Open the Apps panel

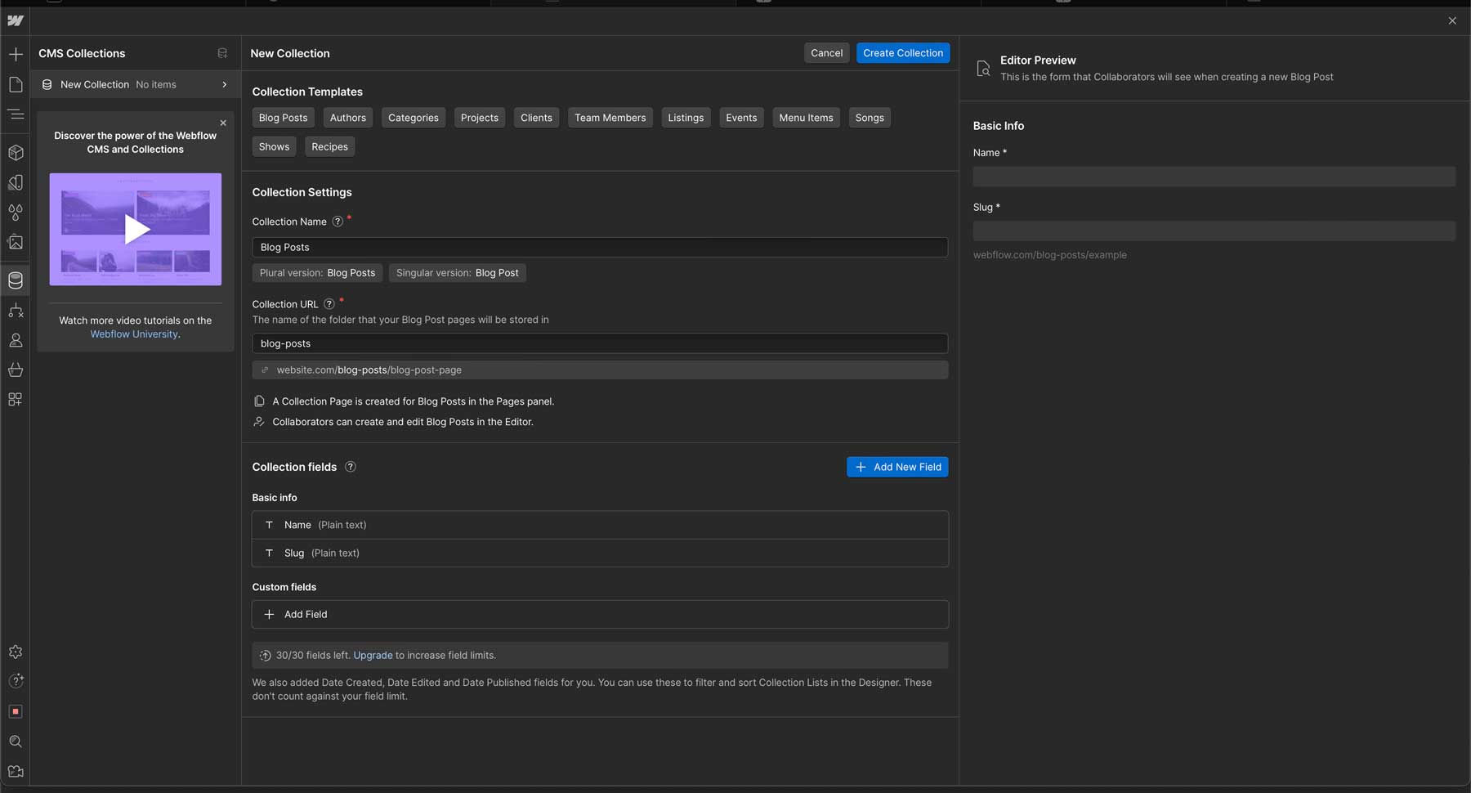[16, 400]
